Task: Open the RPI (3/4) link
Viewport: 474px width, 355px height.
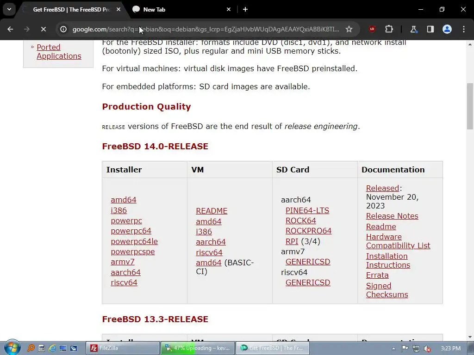Action: (x=292, y=241)
